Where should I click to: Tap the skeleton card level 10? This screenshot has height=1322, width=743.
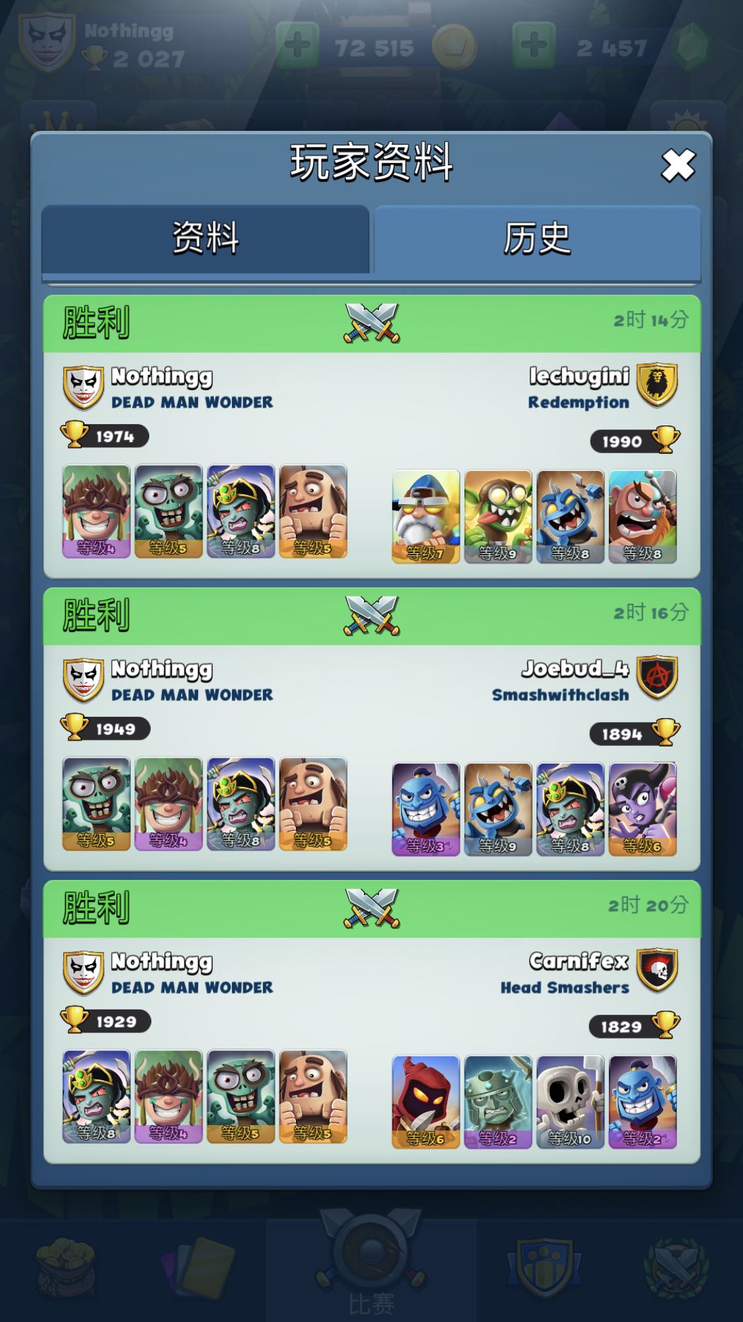point(571,1102)
